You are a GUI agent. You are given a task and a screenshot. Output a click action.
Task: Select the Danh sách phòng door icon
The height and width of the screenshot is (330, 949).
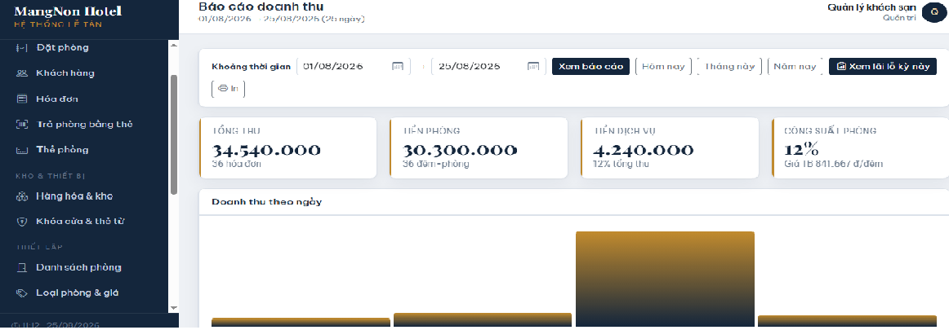[22, 267]
